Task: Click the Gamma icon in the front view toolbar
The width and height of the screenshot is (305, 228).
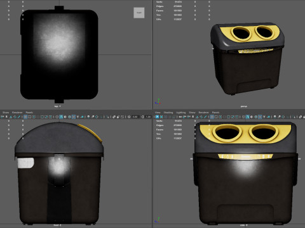Action: pyautogui.click(x=142, y=117)
